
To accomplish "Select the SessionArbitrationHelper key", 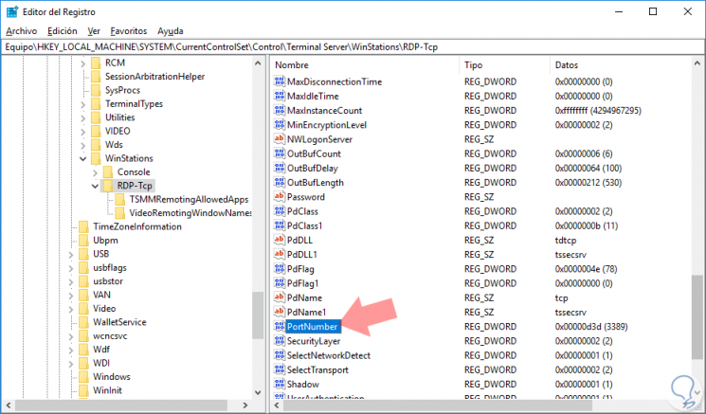I will [154, 77].
